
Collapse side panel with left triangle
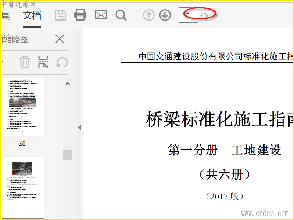[x=79, y=128]
